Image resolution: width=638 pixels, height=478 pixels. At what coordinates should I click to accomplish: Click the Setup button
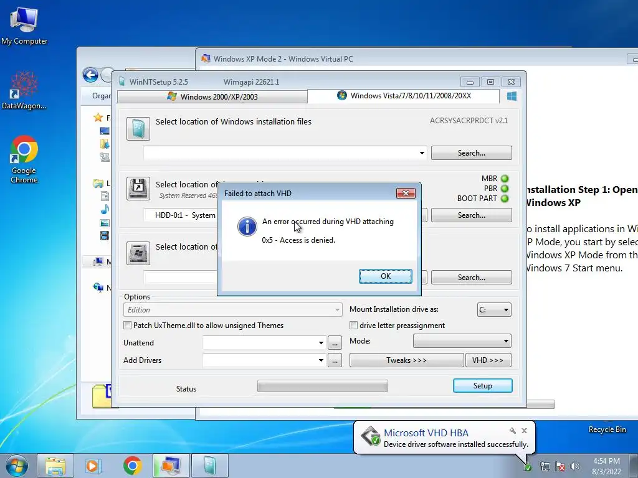(483, 386)
